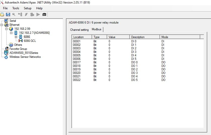Click the DO 2 description cell

134,69
